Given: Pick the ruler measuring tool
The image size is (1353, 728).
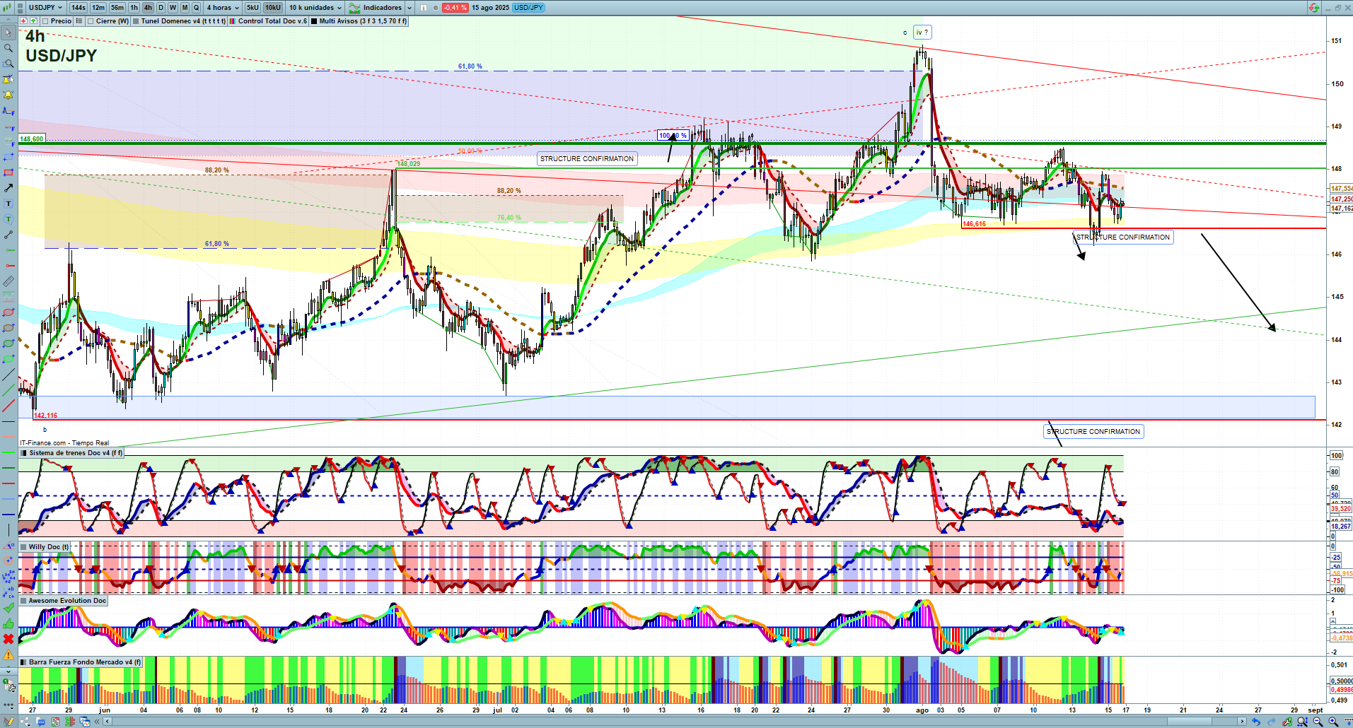Looking at the screenshot, I should (x=8, y=281).
